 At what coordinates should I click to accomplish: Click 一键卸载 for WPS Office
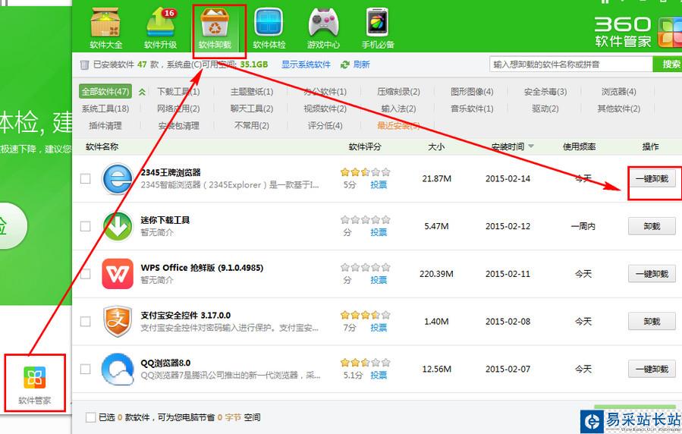(x=652, y=274)
